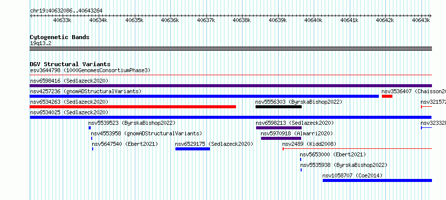The image size is (446, 200).
Task: Open the nsv6534263 (Sedlazeck2020) label
Action: coord(69,102)
